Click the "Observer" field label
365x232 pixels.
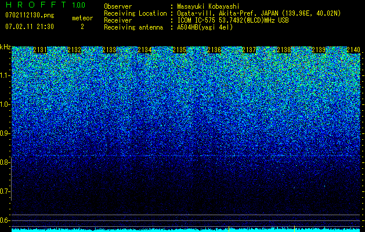pos(118,6)
